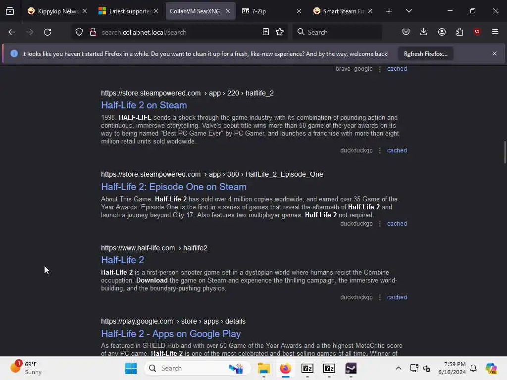Viewport: 507px width, 380px height.
Task: Close the Kippykip Network tab
Action: (x=85, y=11)
